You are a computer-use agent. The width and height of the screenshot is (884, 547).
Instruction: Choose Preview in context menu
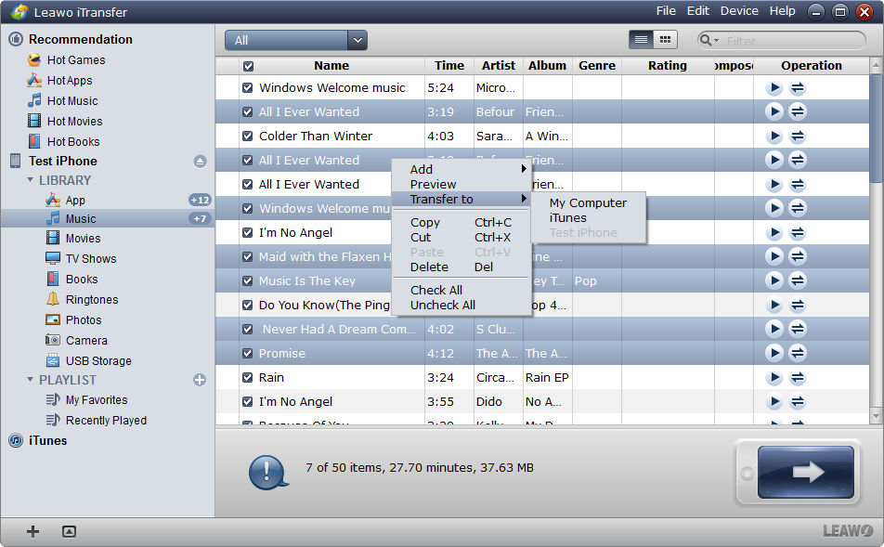click(x=433, y=185)
